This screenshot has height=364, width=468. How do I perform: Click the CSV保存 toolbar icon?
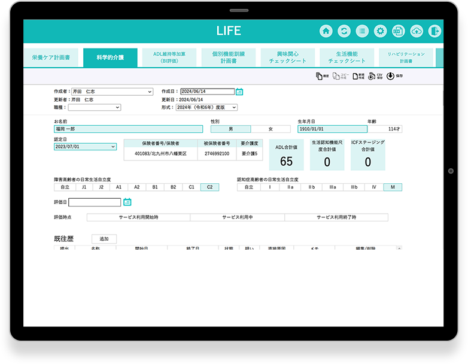coord(375,76)
